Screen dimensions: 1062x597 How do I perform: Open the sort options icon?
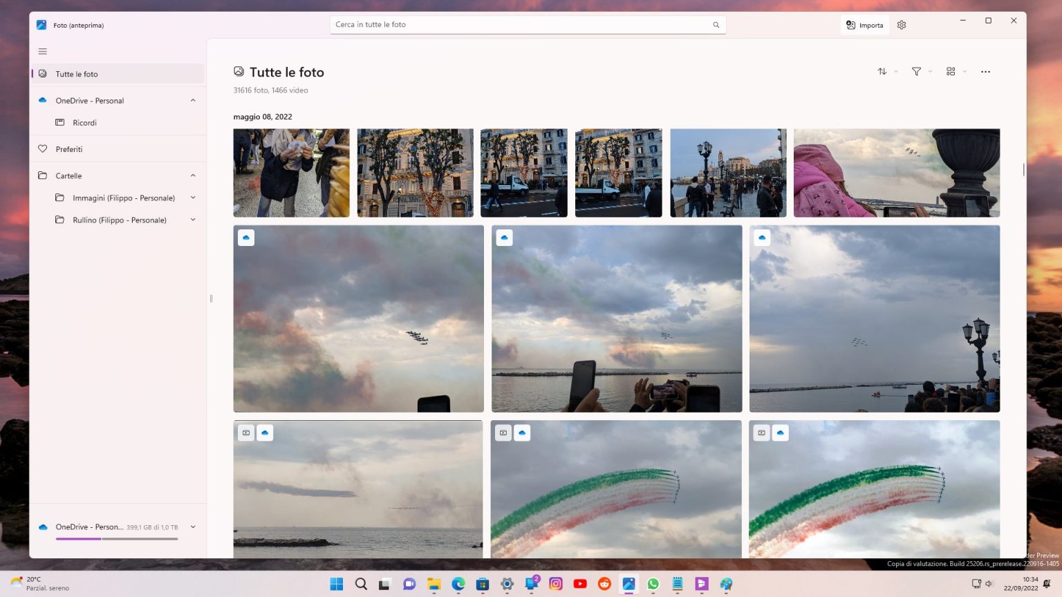tap(883, 71)
